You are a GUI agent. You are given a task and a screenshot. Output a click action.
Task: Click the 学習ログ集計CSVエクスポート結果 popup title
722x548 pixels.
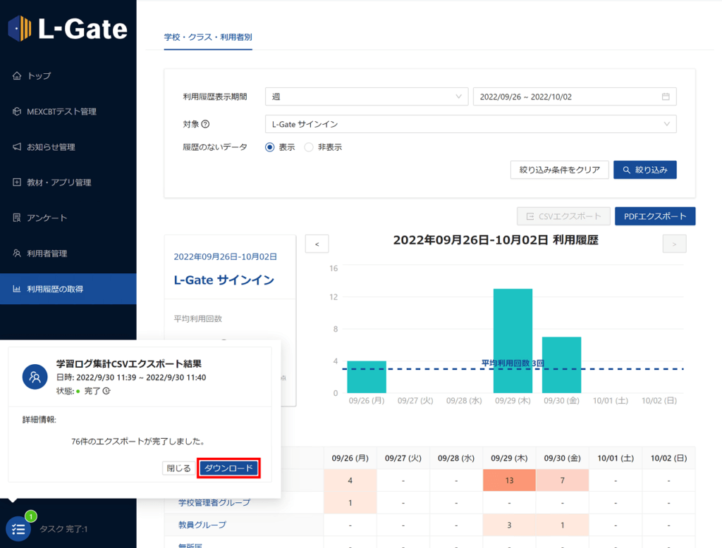129,364
